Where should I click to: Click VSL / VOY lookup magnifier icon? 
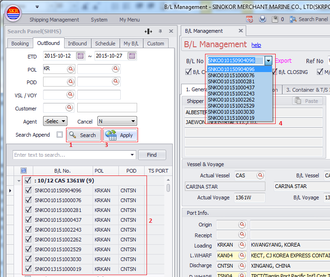[70, 95]
